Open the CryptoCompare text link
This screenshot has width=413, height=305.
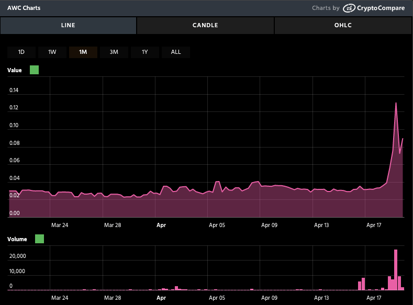(x=381, y=8)
